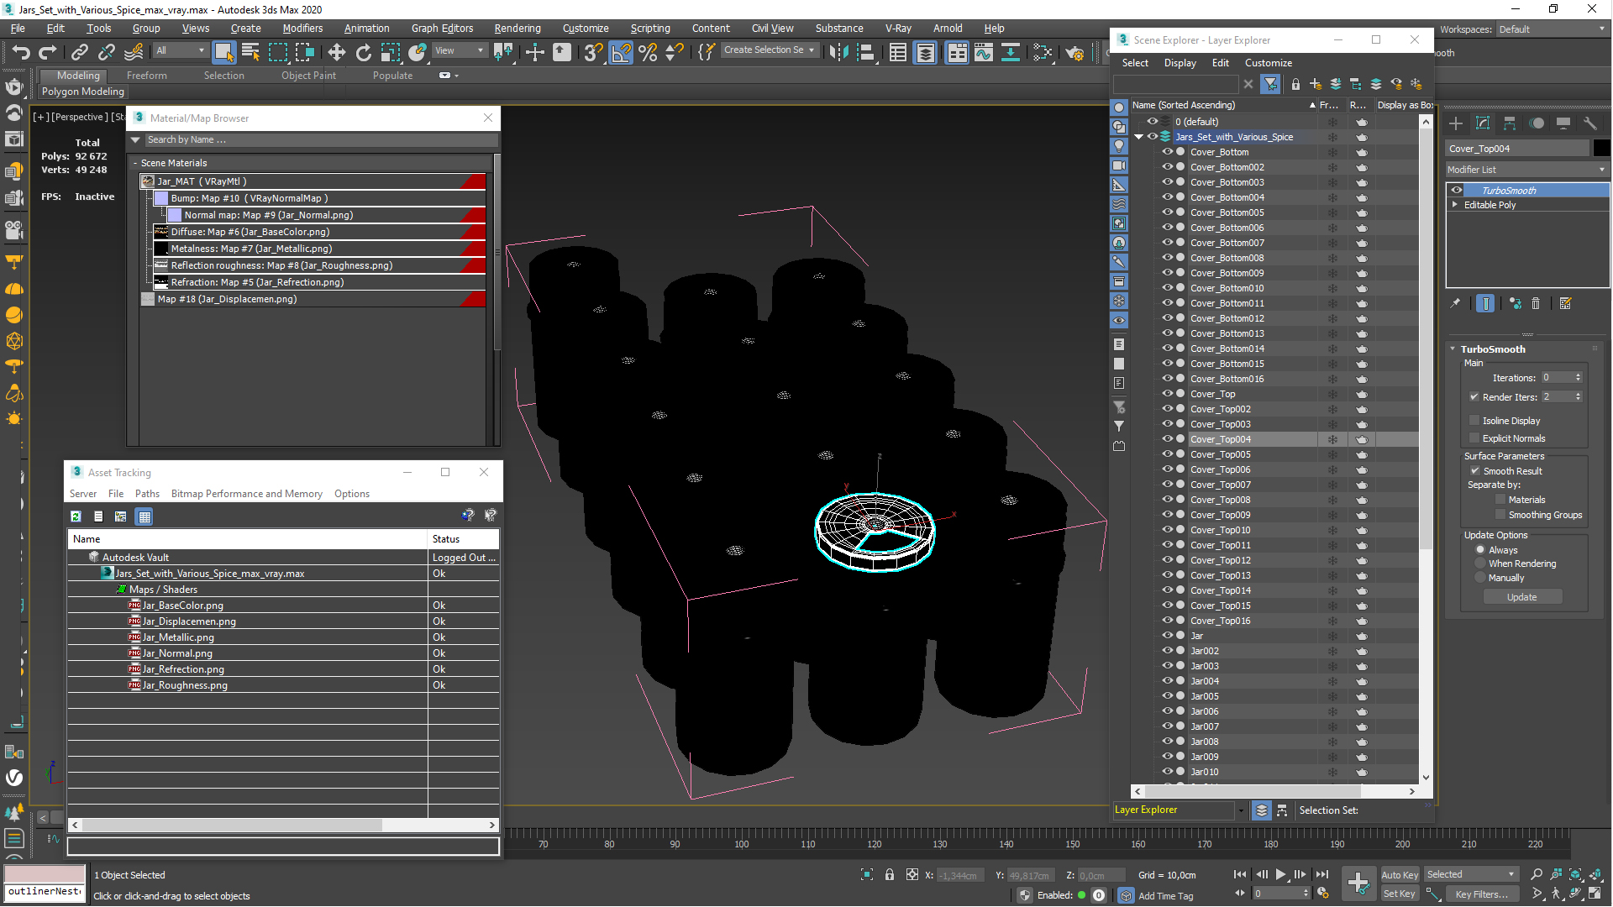
Task: Collapse the TurboSmooth rollout
Action: pos(1453,349)
